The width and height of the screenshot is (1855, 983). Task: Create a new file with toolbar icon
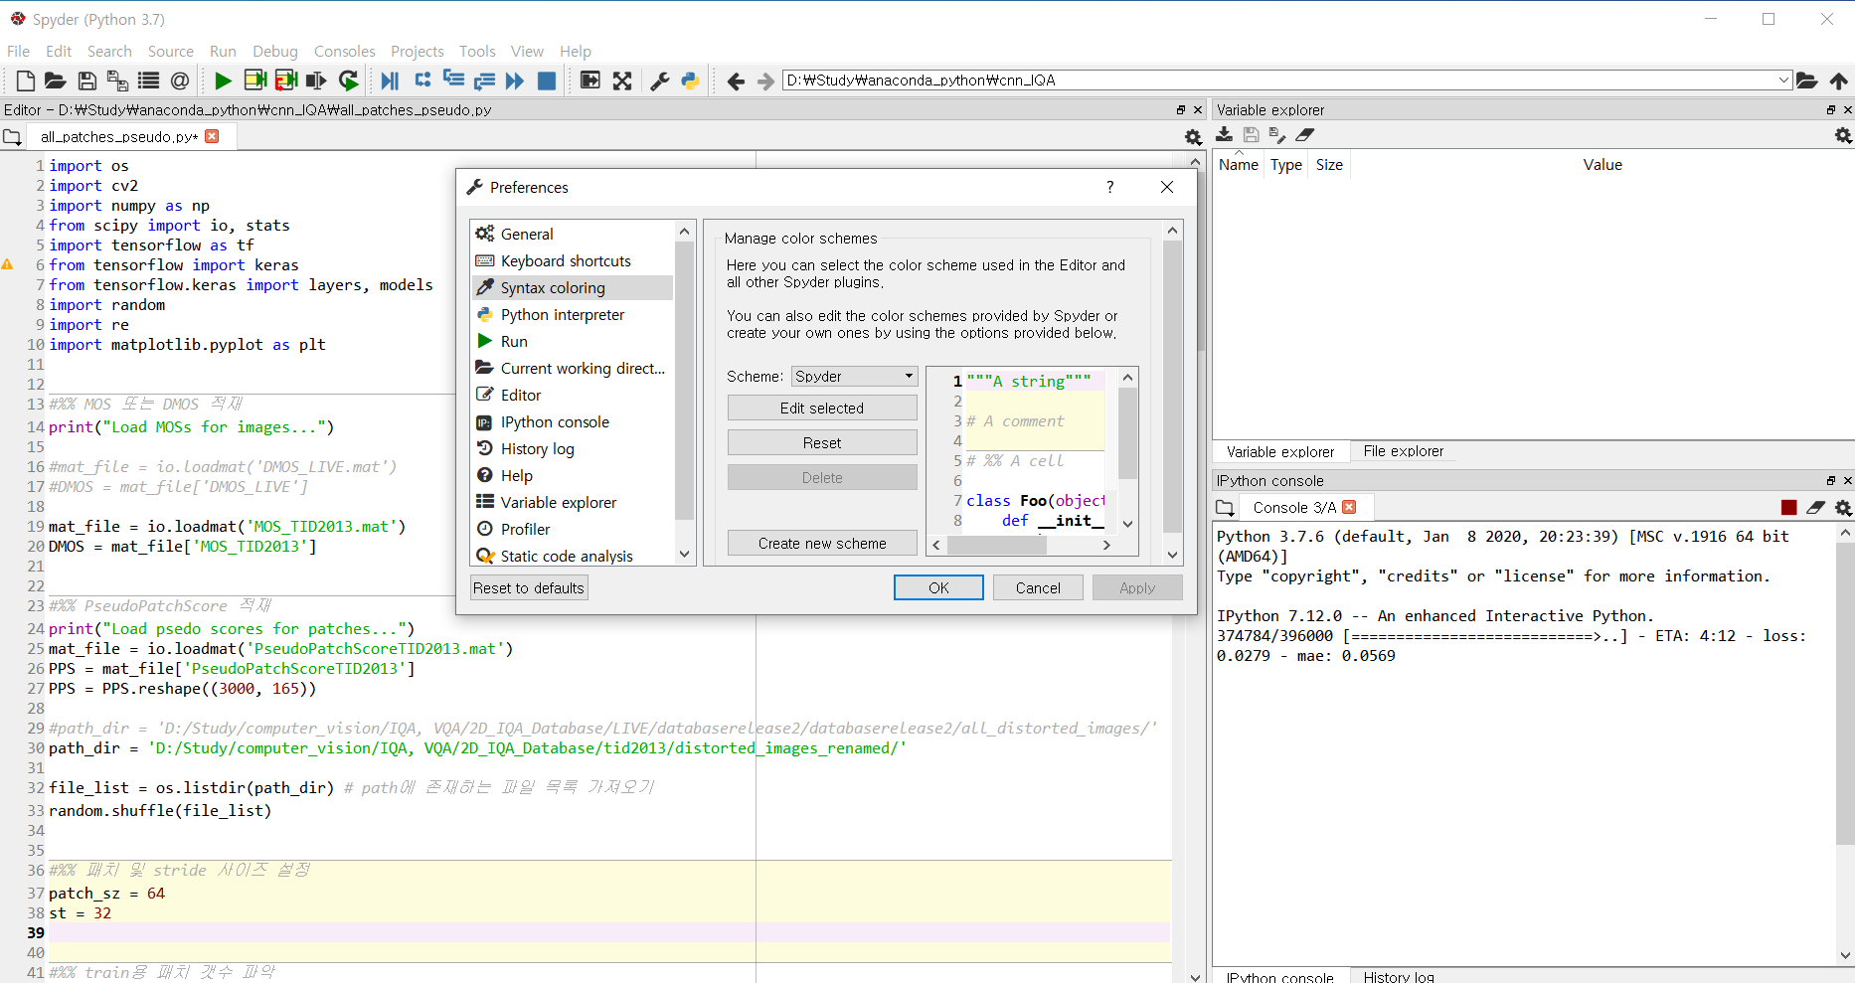pos(26,81)
